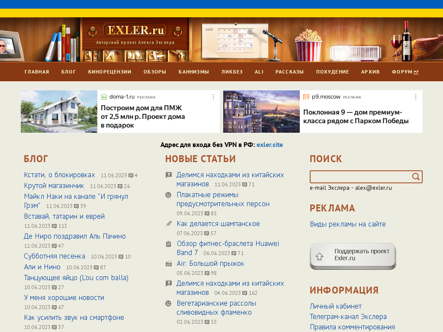Click 'Поддержать проект Exler.ru' button
This screenshot has height=332, width=443.
[353, 256]
